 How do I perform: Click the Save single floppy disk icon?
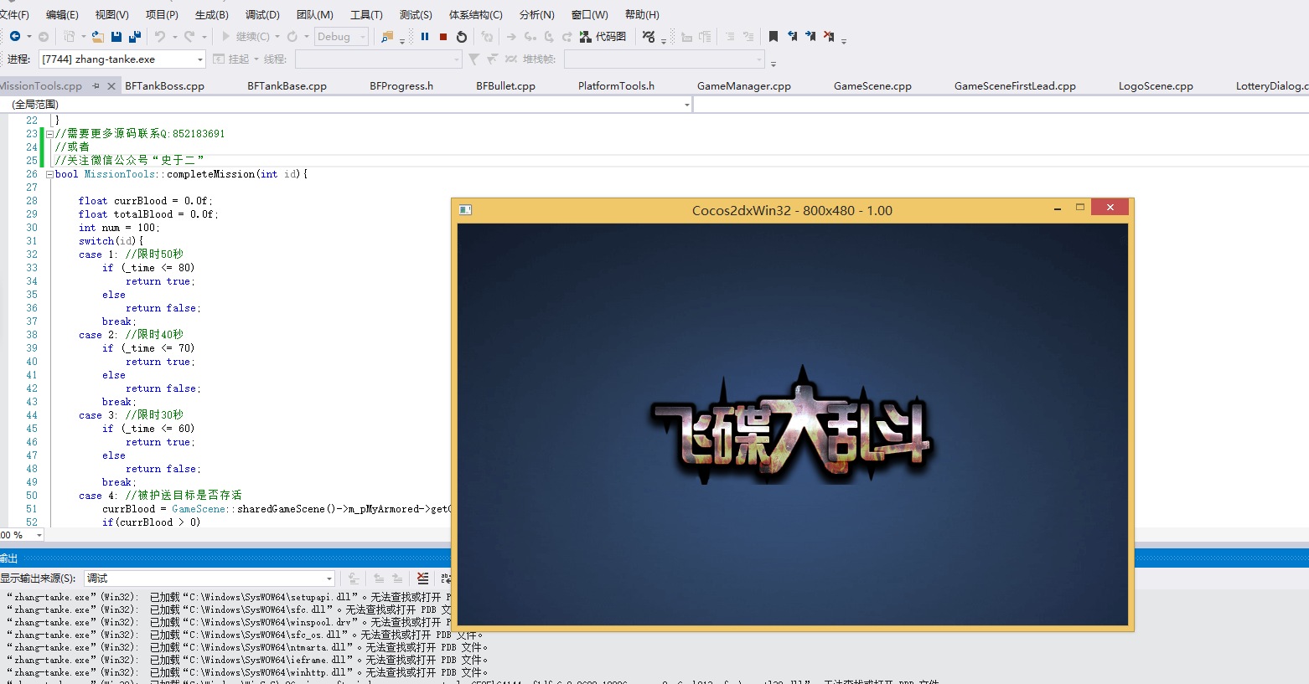[x=116, y=36]
